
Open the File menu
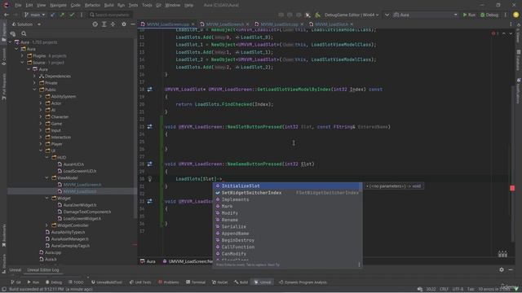[18, 5]
